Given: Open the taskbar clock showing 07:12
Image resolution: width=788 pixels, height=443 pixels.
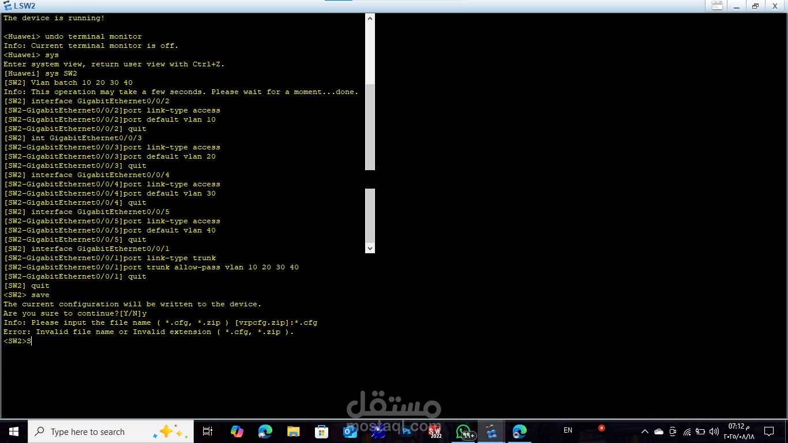Looking at the screenshot, I should (739, 431).
